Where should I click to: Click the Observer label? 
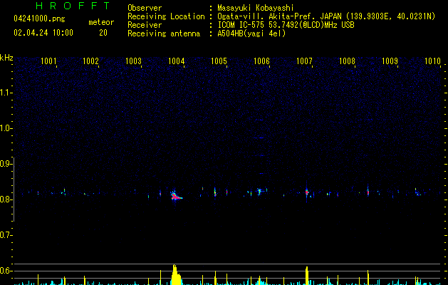click(145, 8)
